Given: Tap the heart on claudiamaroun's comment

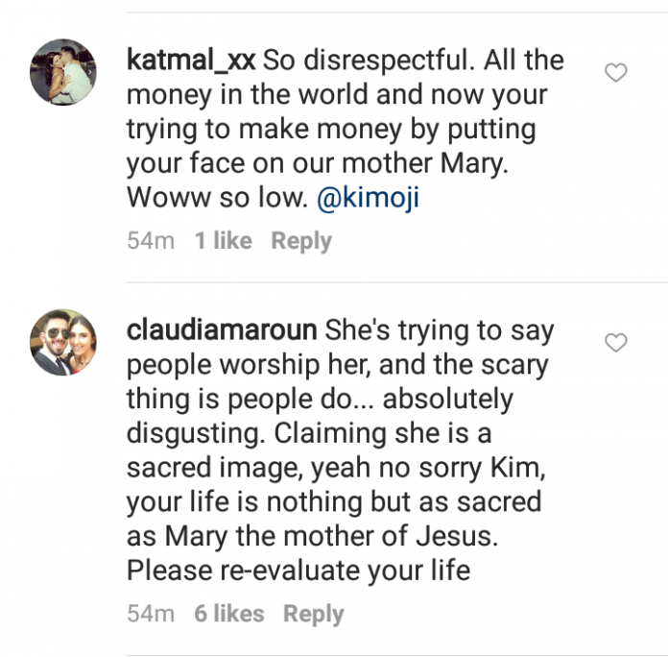Looking at the screenshot, I should click(615, 342).
